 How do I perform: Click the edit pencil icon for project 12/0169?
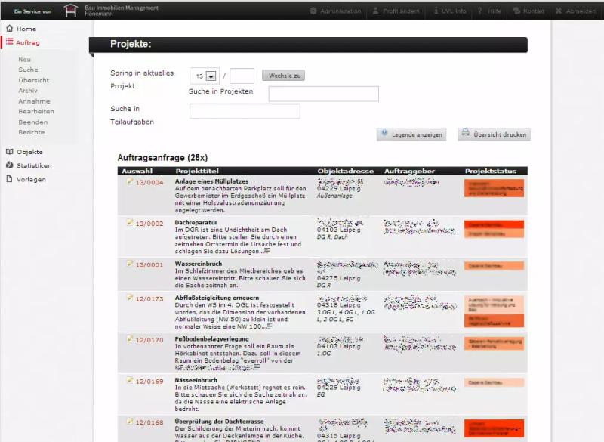[x=130, y=380]
